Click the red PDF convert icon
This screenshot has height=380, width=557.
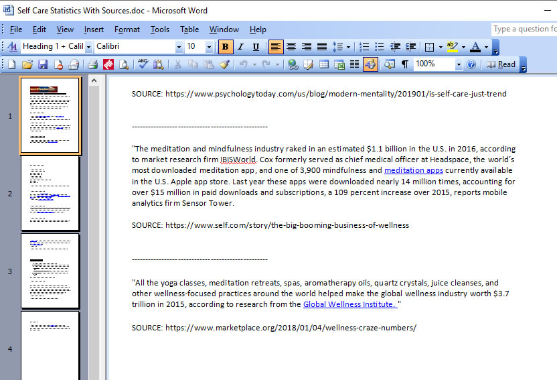pos(108,64)
